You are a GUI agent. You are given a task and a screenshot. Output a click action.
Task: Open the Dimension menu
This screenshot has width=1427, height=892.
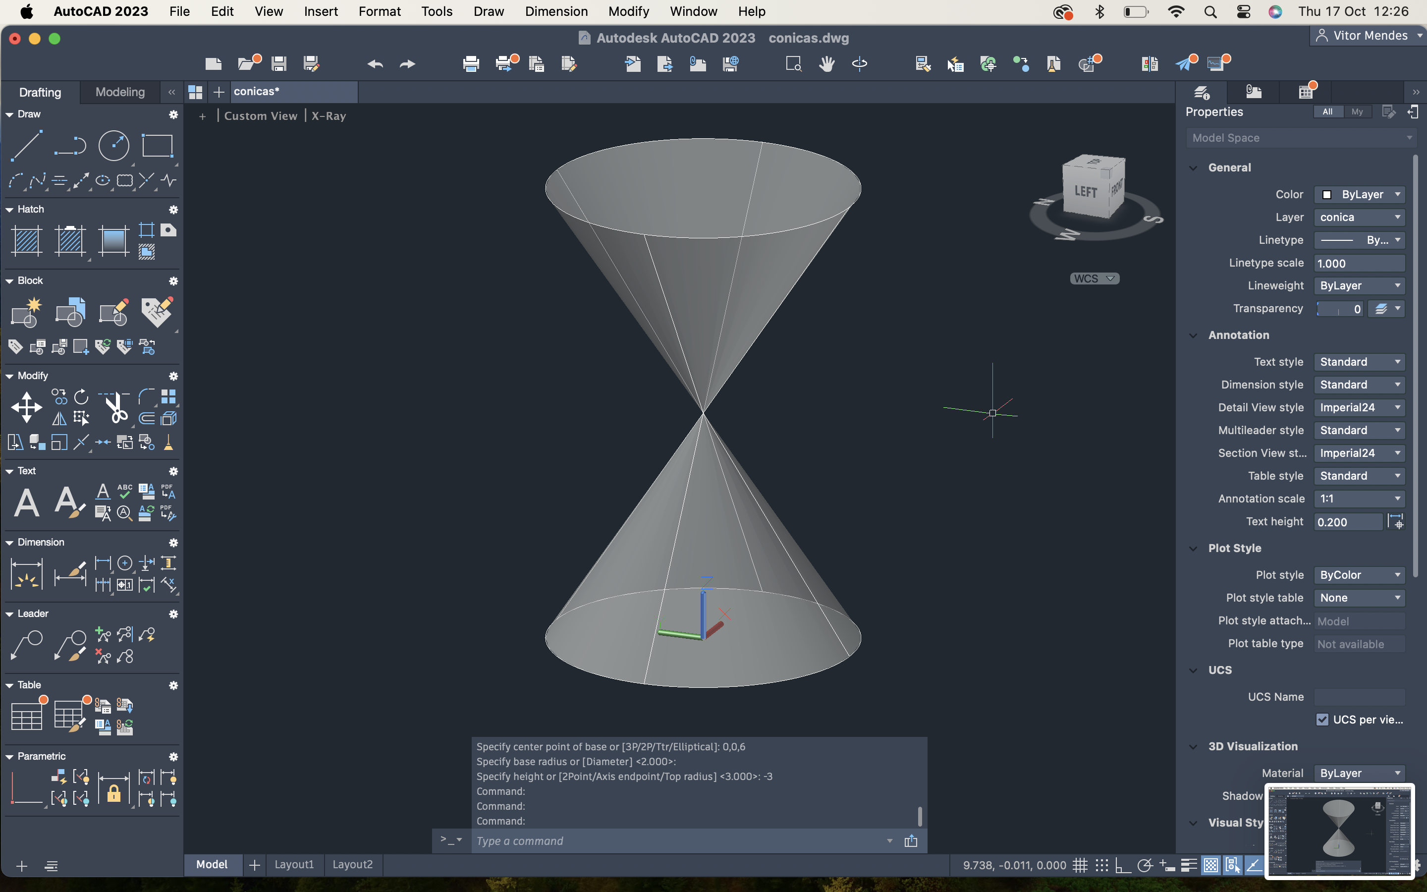point(556,11)
